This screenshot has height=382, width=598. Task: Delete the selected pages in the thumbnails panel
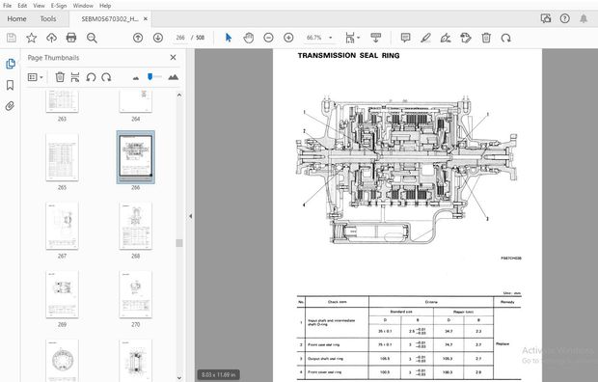(60, 77)
